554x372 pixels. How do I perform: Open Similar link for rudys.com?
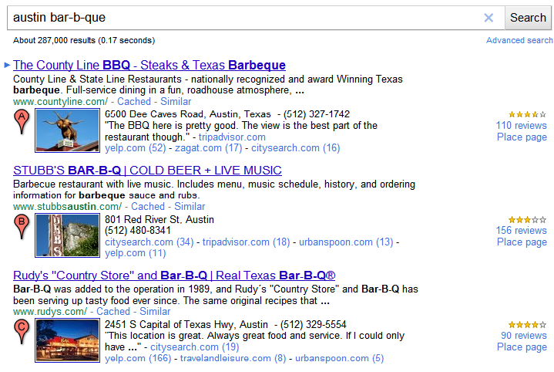(155, 312)
